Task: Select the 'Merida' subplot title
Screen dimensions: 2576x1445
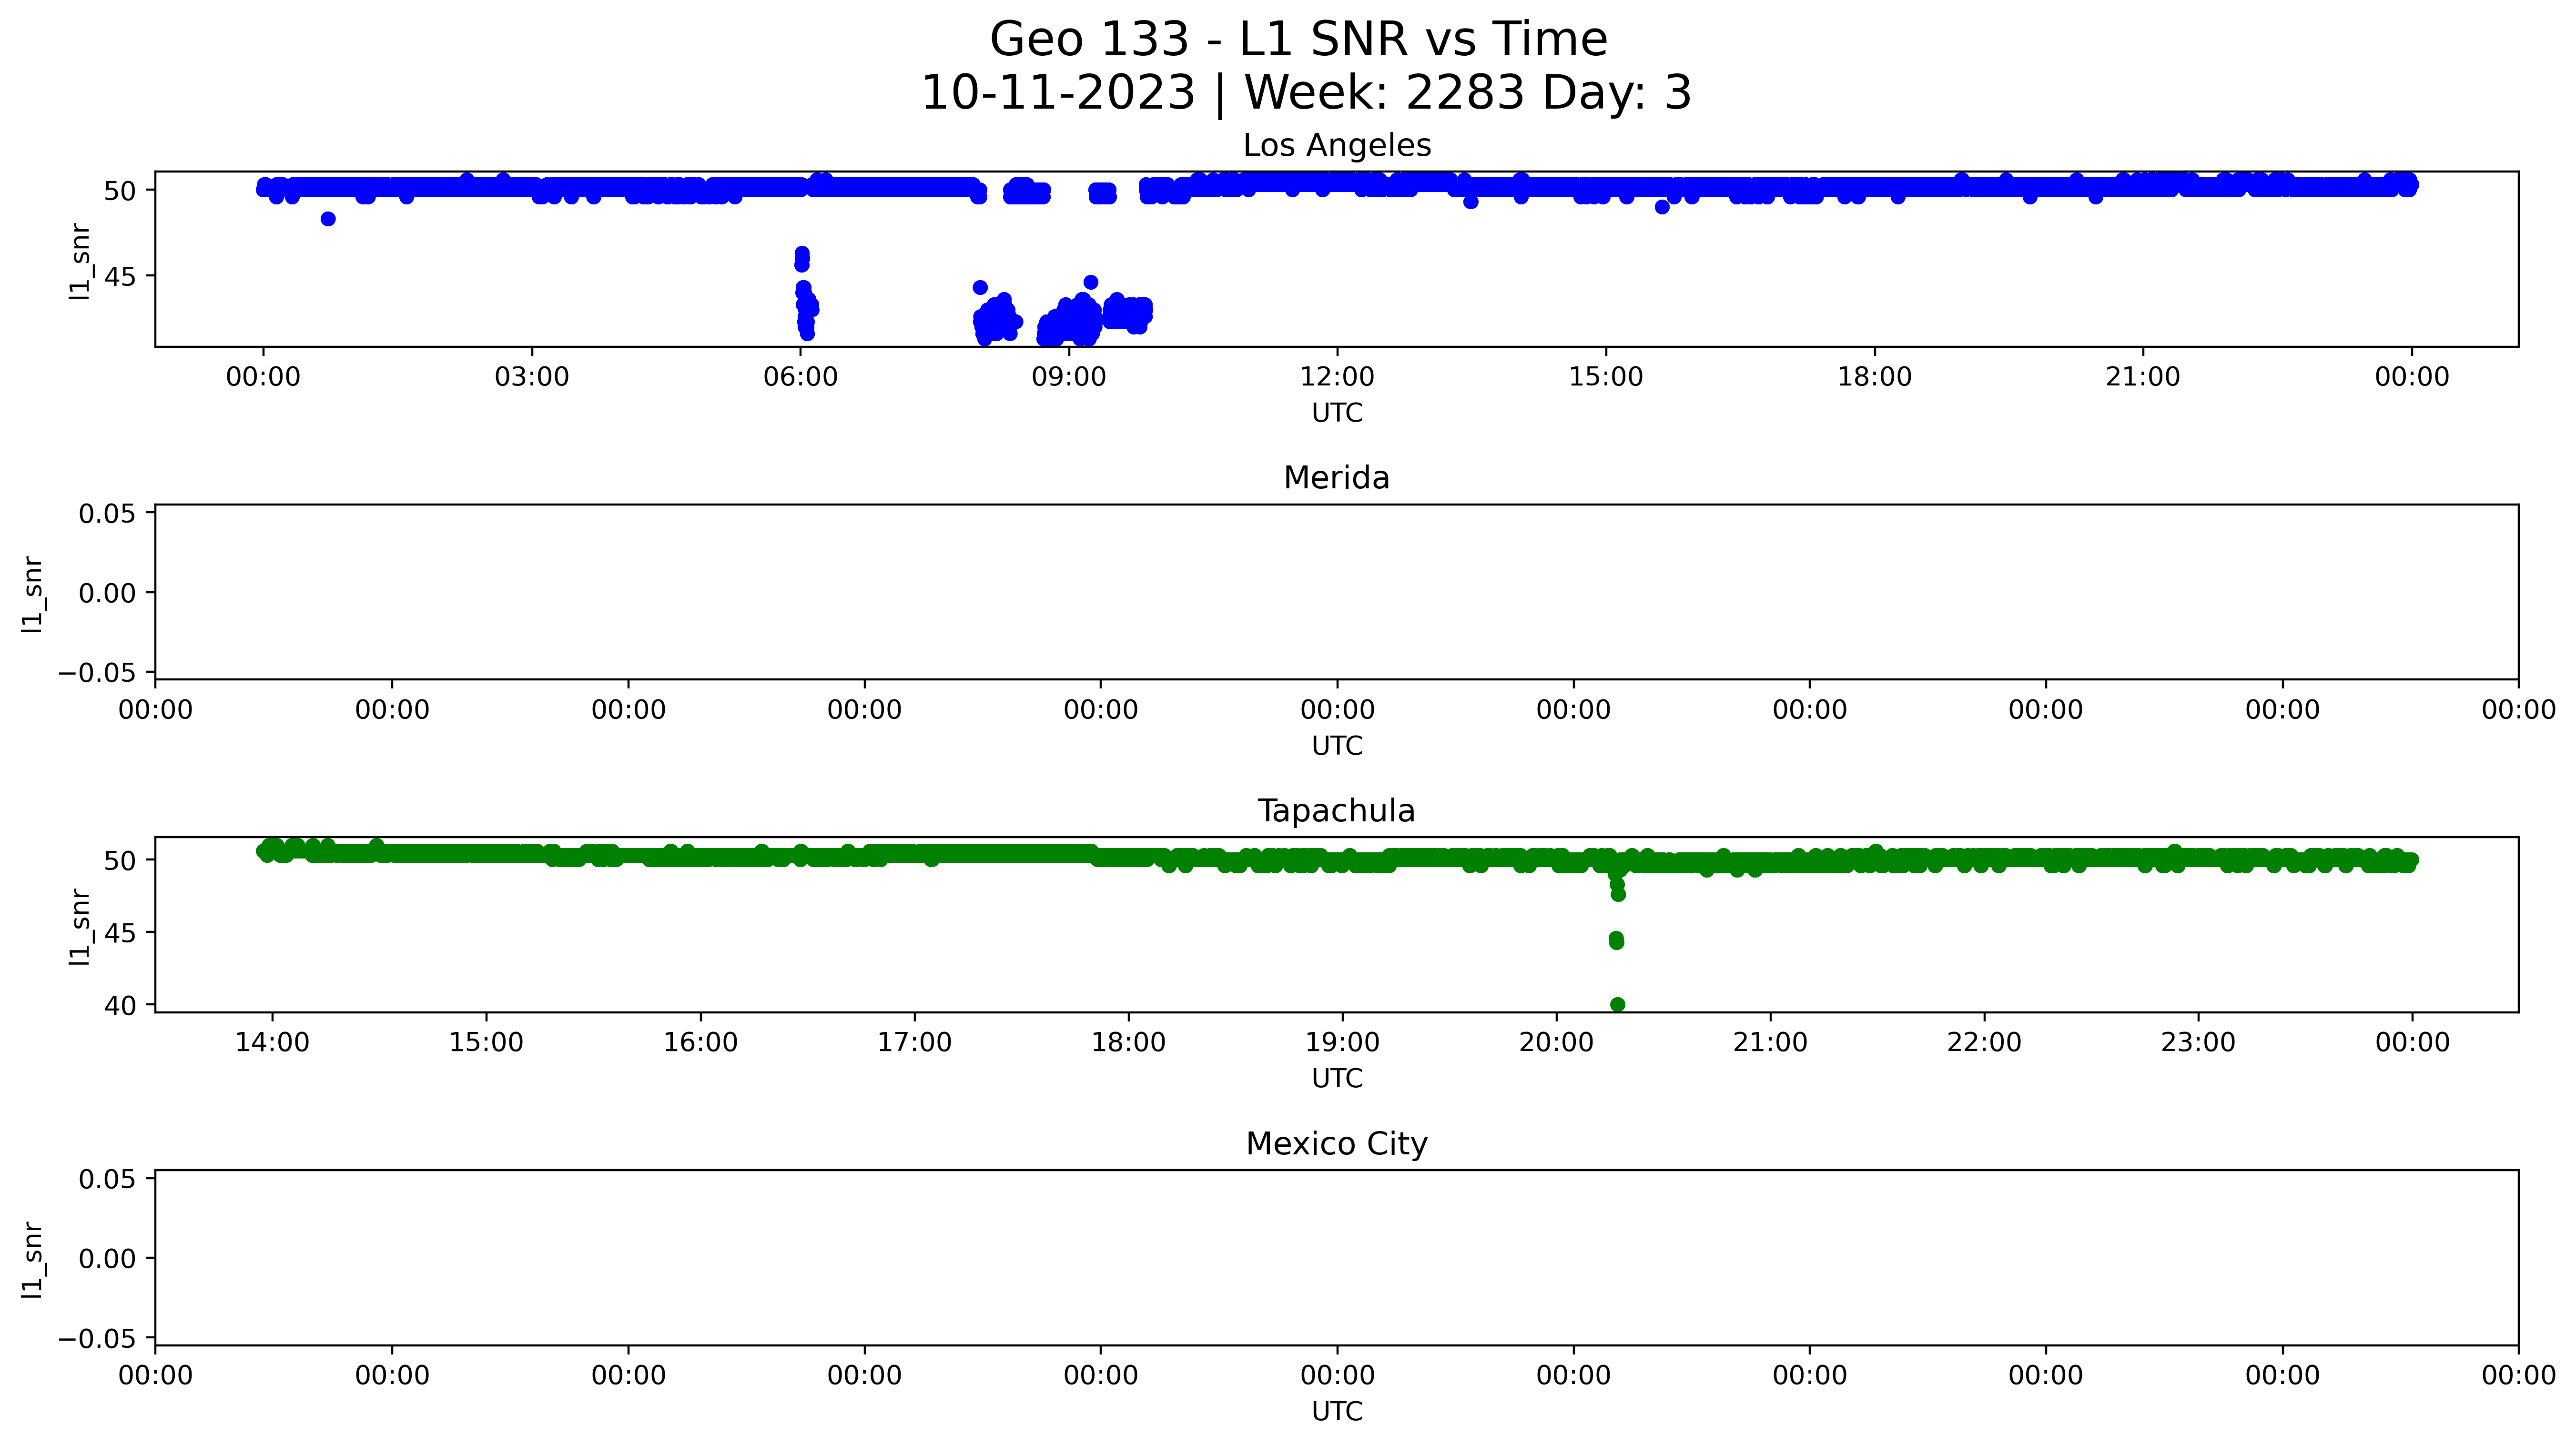Action: [1337, 478]
